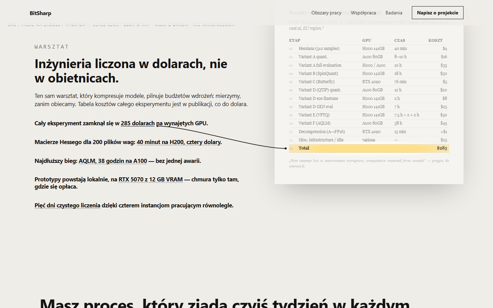493x308 pixels.
Task: Click heading 'Inżynieria liczona w dolarach'
Action: (131, 71)
